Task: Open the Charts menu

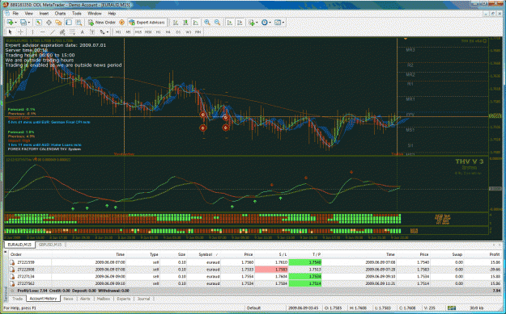Action: (60, 14)
